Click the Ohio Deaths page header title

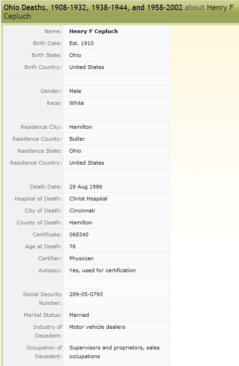pyautogui.click(x=118, y=11)
